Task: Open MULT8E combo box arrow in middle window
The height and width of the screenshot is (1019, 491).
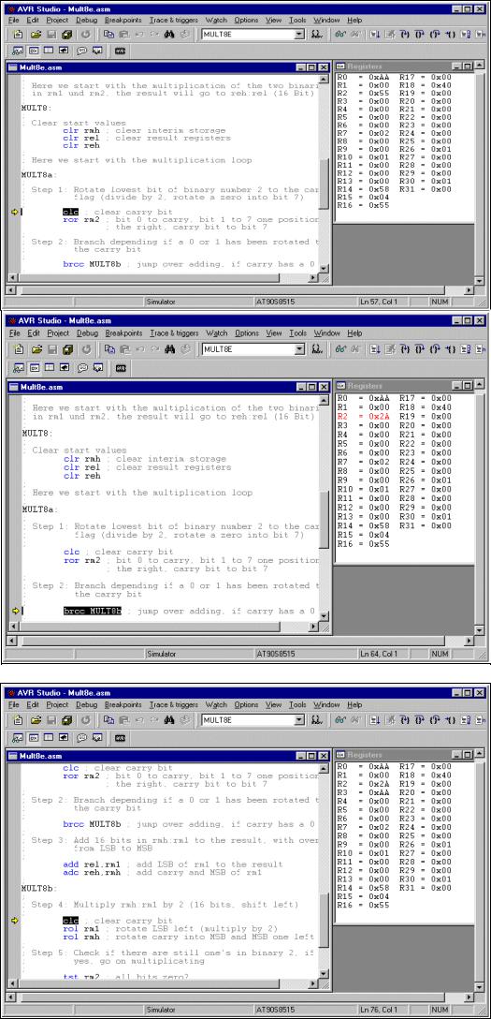Action: (x=299, y=349)
